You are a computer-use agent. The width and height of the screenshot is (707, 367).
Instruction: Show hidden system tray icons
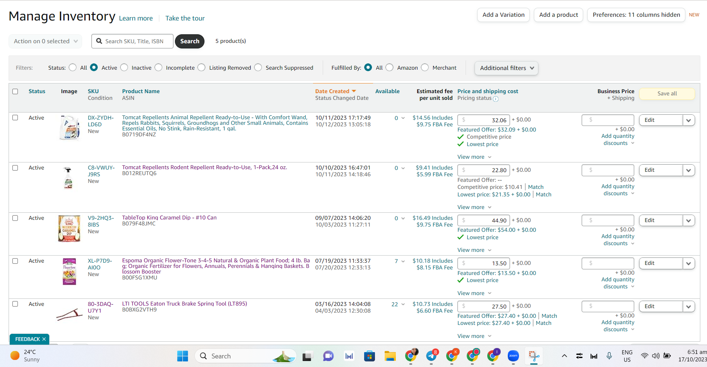coord(564,356)
